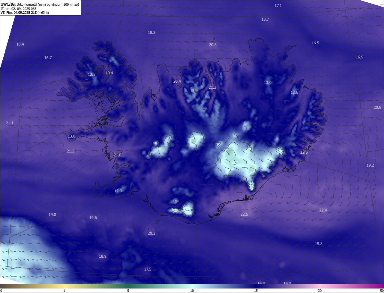The height and width of the screenshot is (293, 384).
Task: Click the map value 12.0
Action: (x=194, y=90)
